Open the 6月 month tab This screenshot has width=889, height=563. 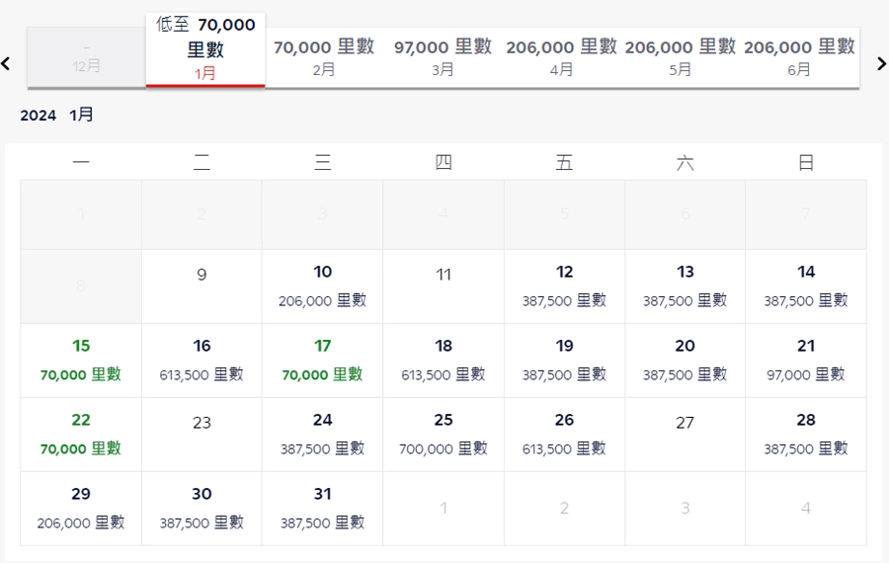[x=799, y=57]
